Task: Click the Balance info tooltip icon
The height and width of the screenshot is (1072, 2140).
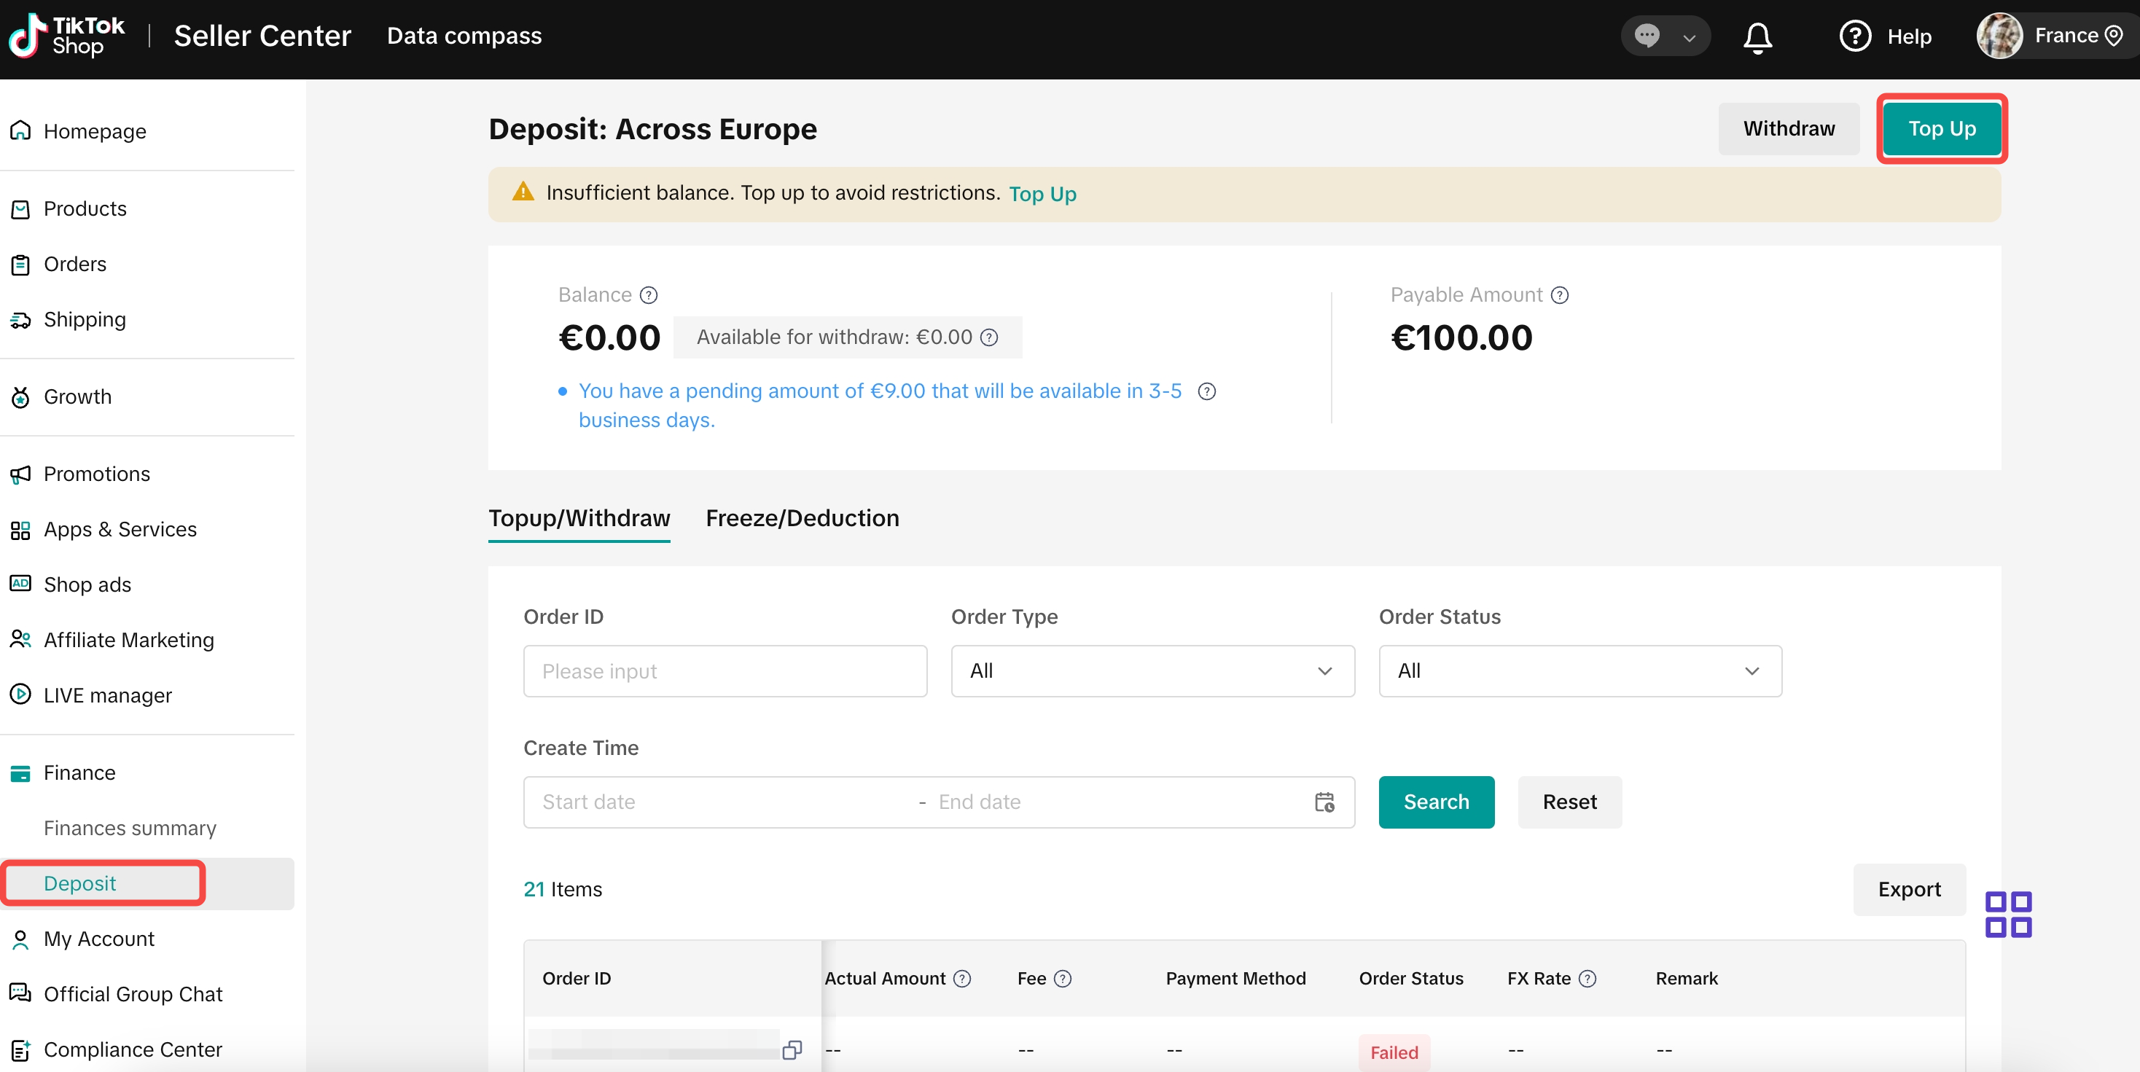Action: [x=649, y=296]
